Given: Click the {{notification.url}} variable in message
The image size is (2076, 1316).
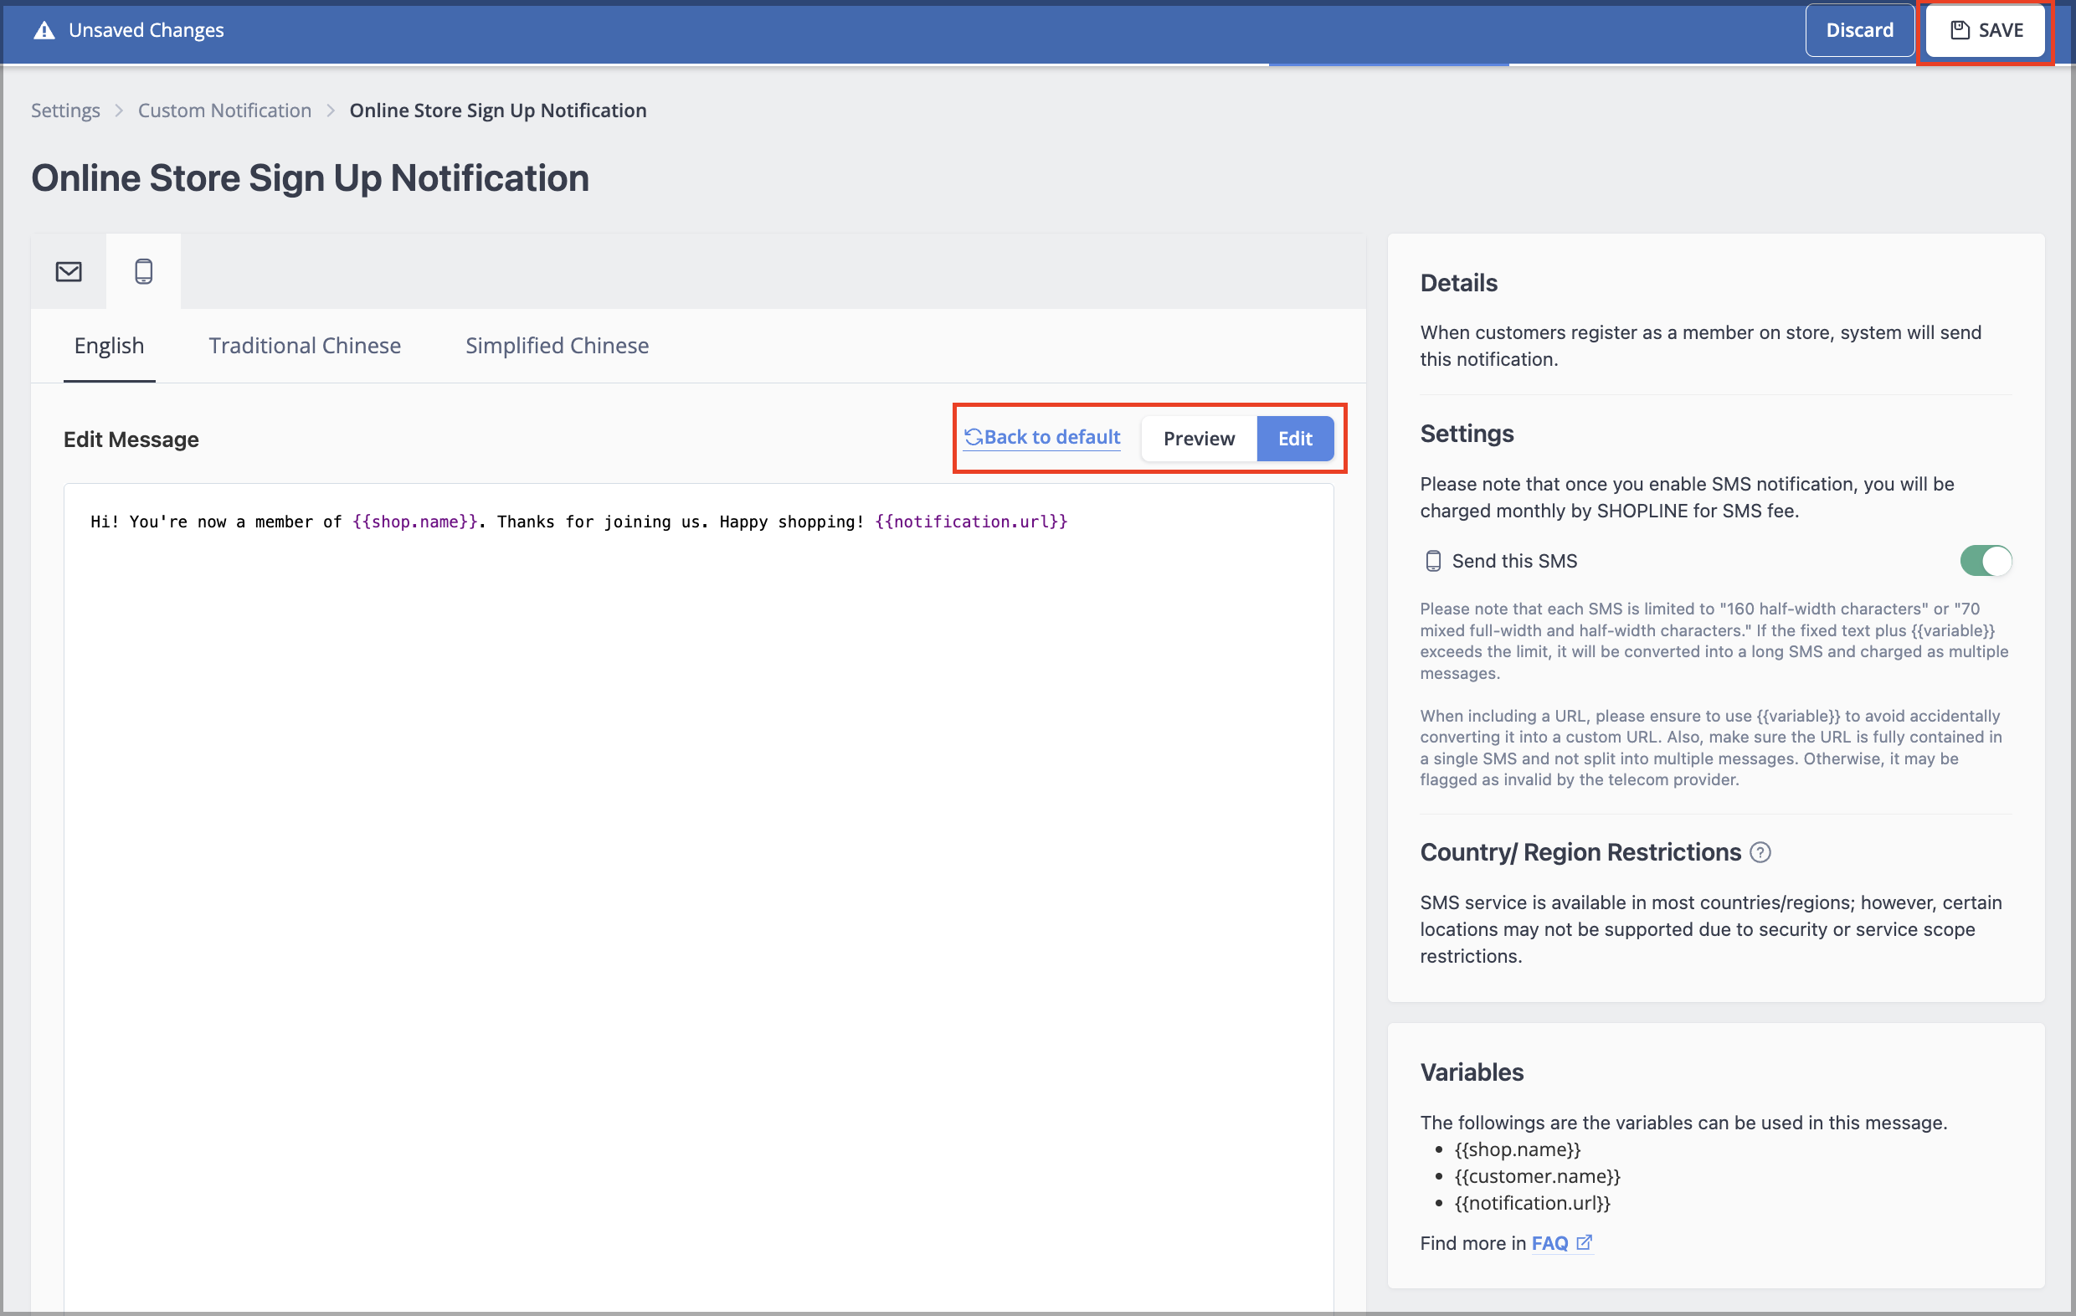Looking at the screenshot, I should (972, 522).
